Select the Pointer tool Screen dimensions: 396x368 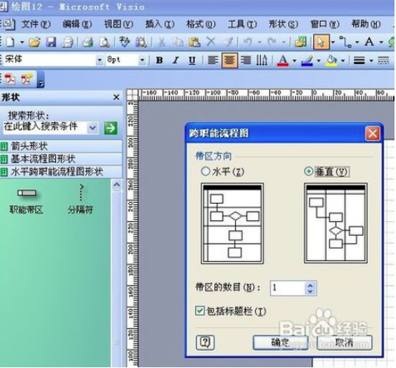tap(321, 42)
